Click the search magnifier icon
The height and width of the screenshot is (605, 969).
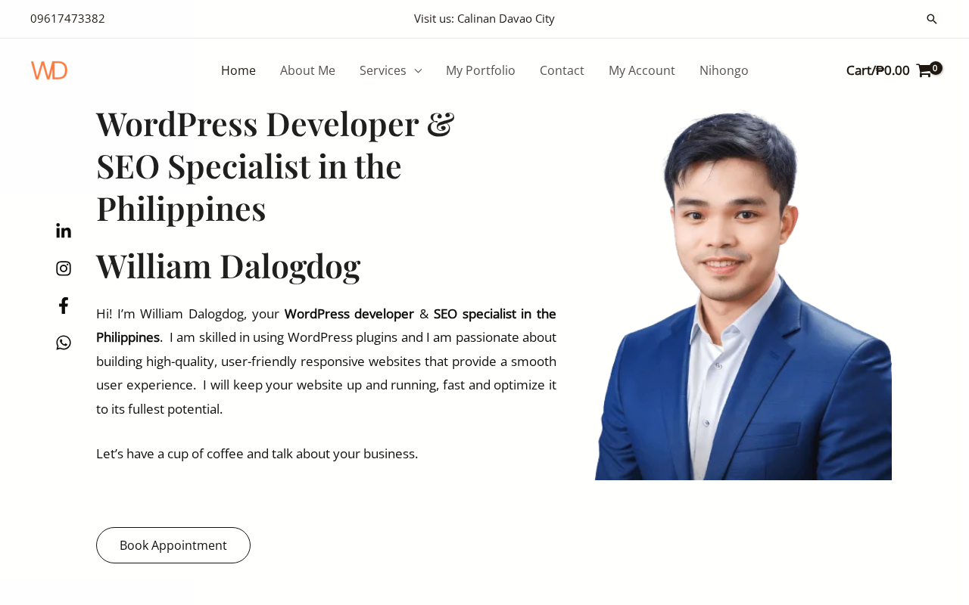(x=932, y=19)
